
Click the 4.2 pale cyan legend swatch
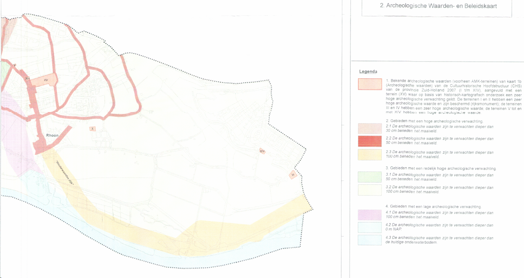click(369, 227)
